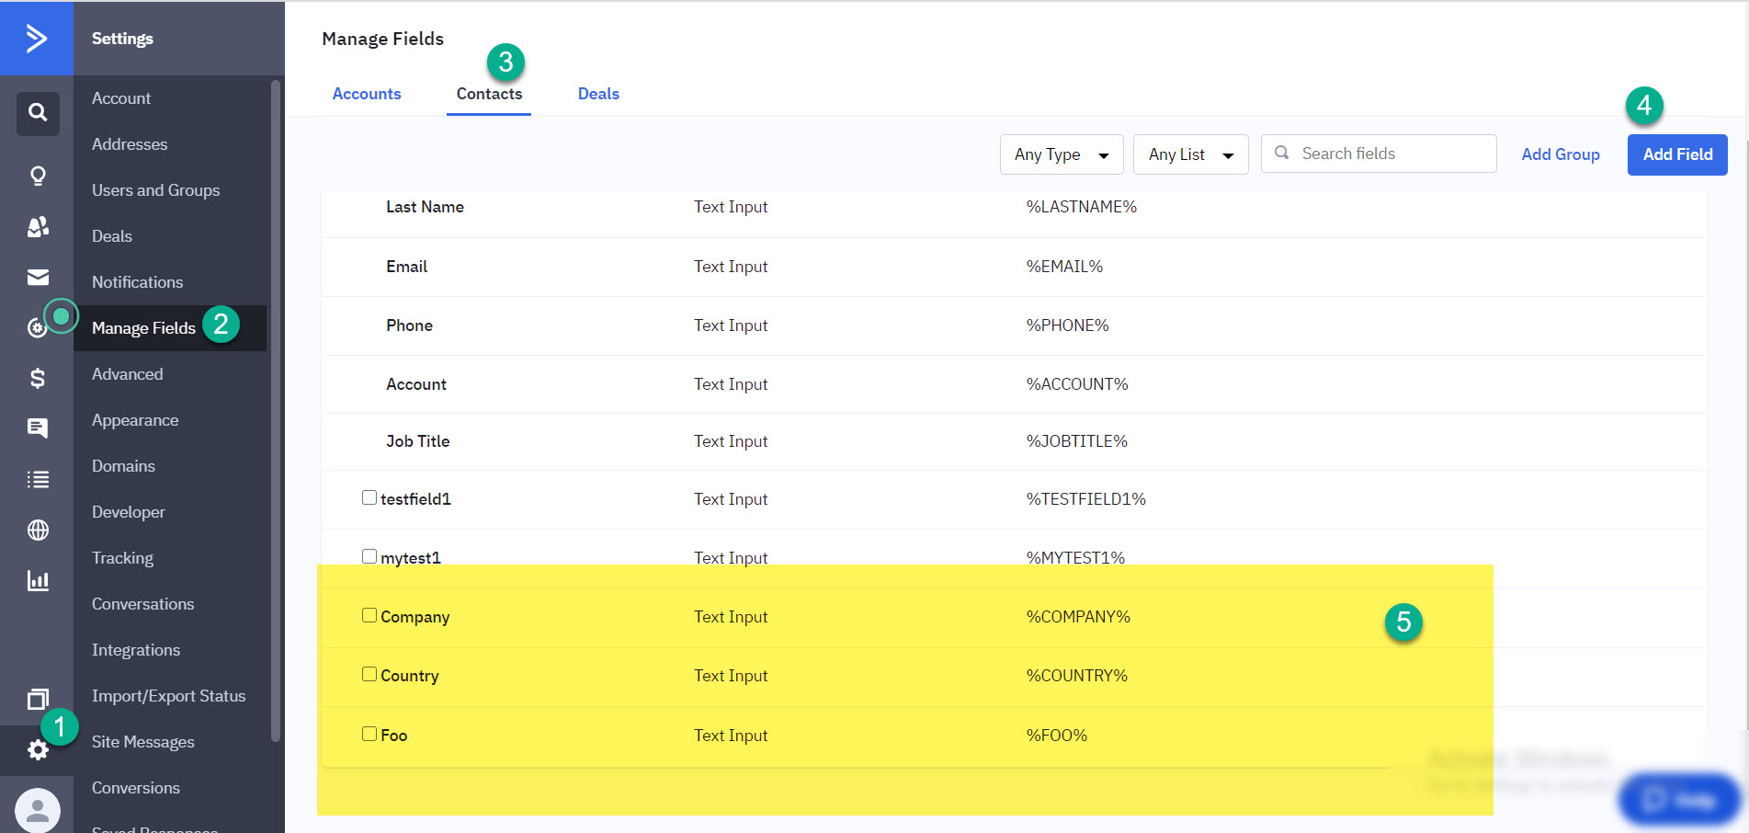This screenshot has height=833, width=1749.
Task: Open Conversions settings
Action: tap(136, 788)
